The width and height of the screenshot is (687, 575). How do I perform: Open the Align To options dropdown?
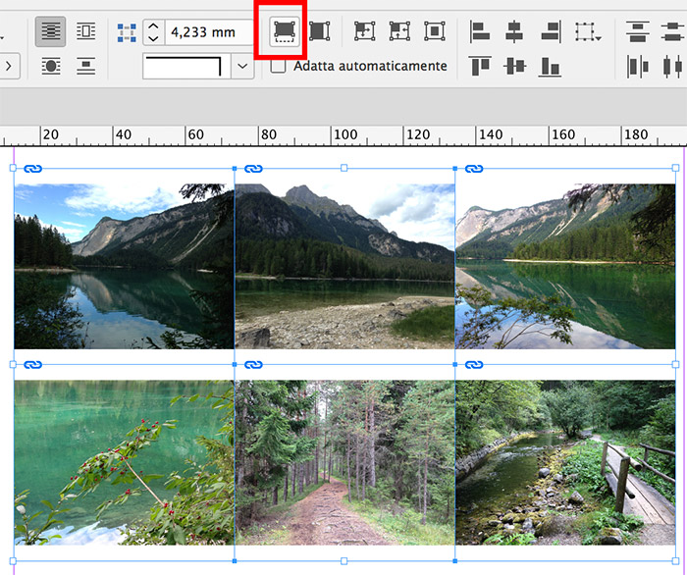[588, 32]
